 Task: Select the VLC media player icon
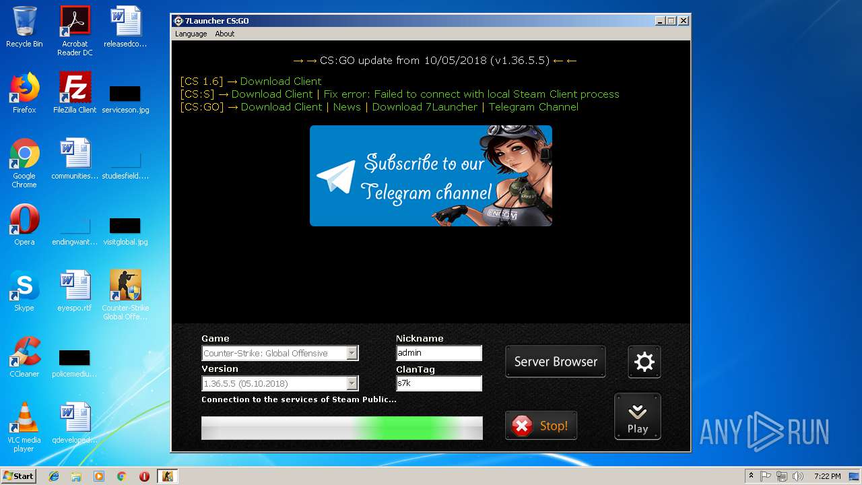tap(24, 427)
